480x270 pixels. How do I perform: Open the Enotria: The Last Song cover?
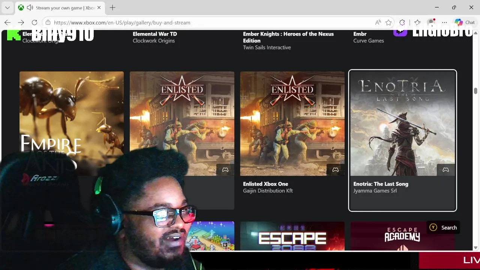pos(402,123)
